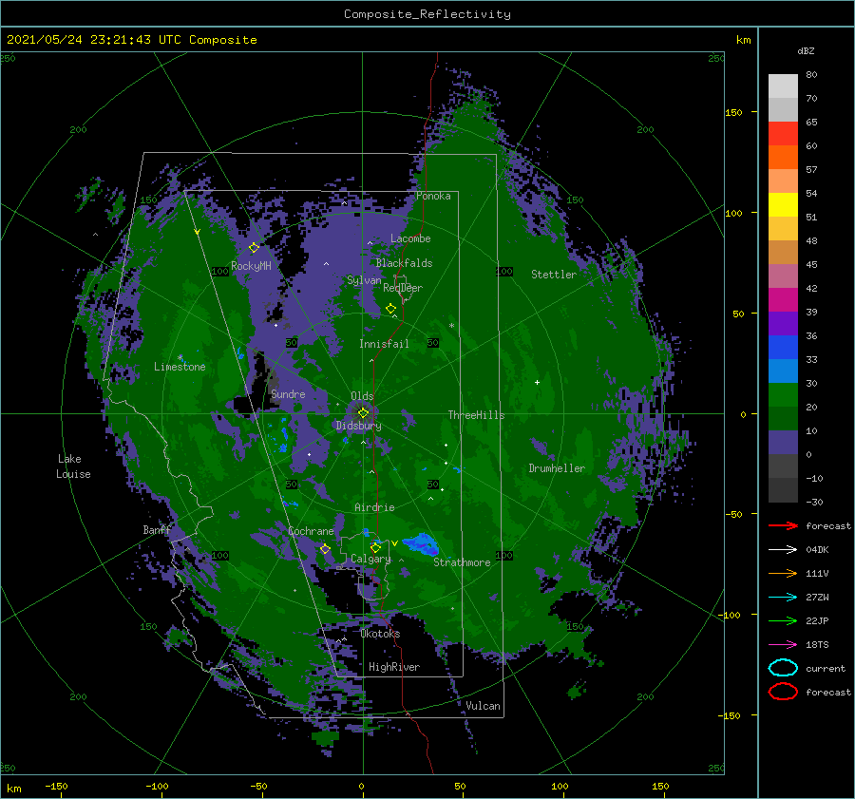855x799 pixels.
Task: Click the ThreeHills label
Action: point(476,415)
